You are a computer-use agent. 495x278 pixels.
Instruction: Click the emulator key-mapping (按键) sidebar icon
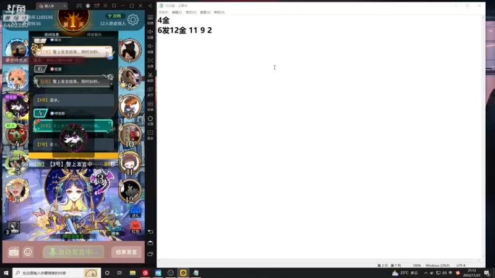[x=150, y=19]
